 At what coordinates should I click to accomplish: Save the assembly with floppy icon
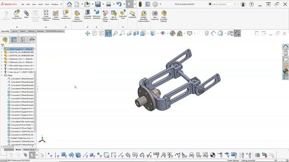(x=98, y=4)
